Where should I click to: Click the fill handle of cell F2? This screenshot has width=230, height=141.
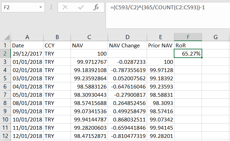[x=202, y=57]
